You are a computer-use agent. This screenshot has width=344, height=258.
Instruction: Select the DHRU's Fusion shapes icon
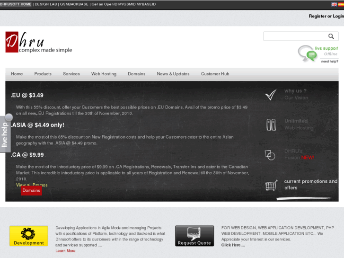point(270,155)
